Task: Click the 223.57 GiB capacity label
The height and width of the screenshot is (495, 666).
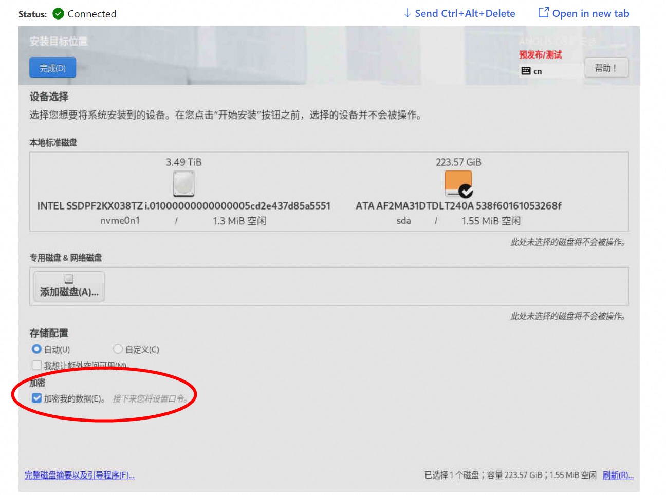Action: [x=458, y=162]
